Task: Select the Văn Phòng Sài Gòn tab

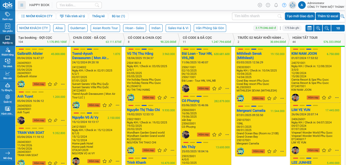Action: click(x=210, y=28)
